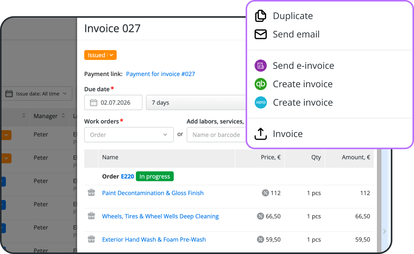
Task: Click the In progress status badge
Action: pyautogui.click(x=155, y=176)
